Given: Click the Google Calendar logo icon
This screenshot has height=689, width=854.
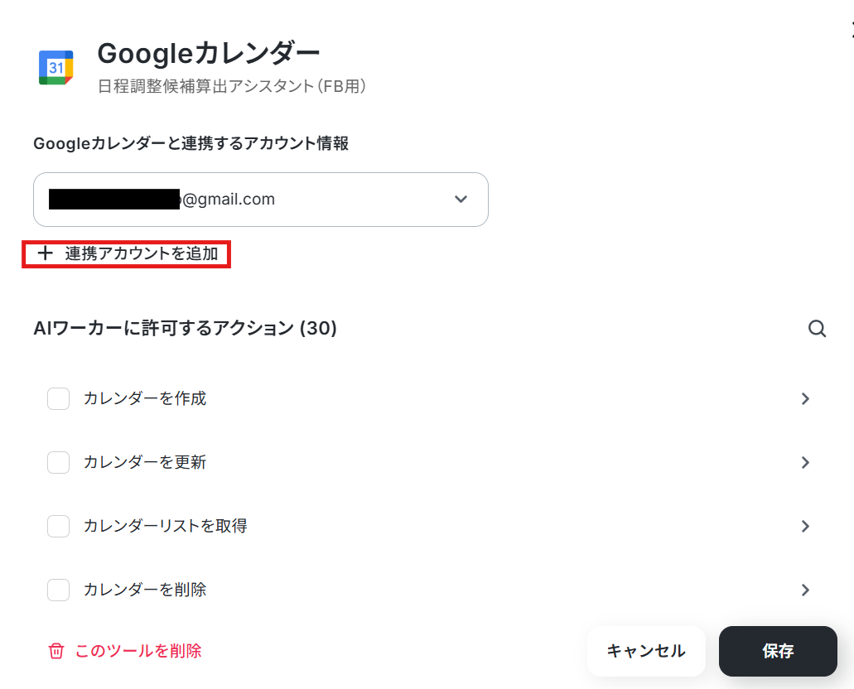Looking at the screenshot, I should coord(56,67).
